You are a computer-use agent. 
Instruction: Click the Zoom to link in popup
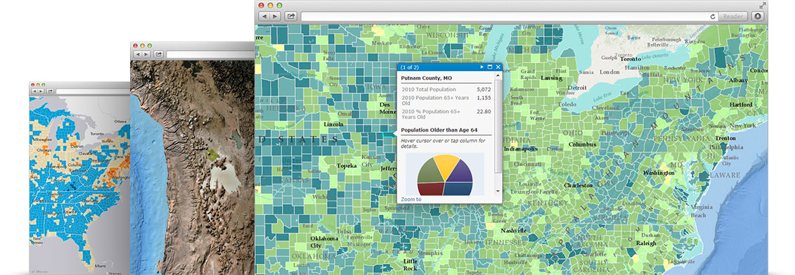click(411, 200)
